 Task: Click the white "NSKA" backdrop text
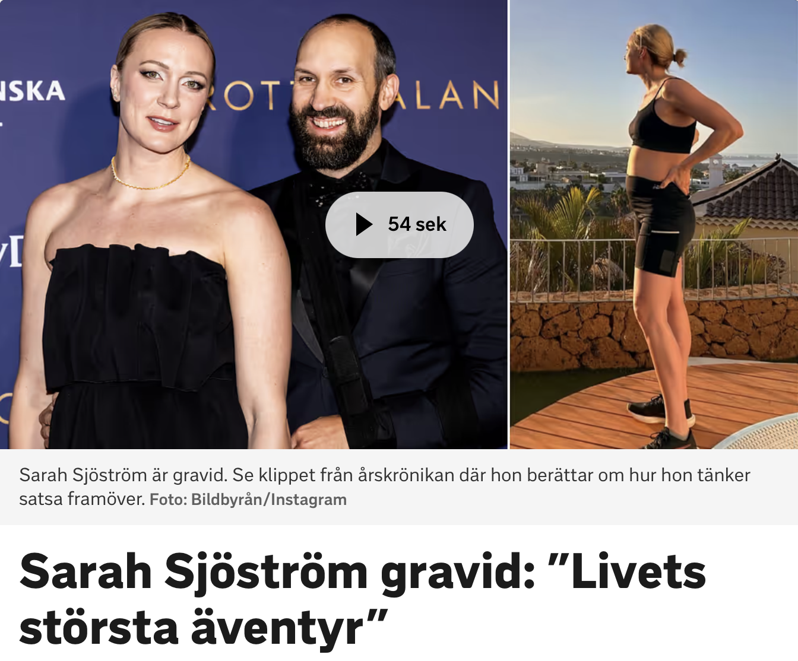[33, 91]
